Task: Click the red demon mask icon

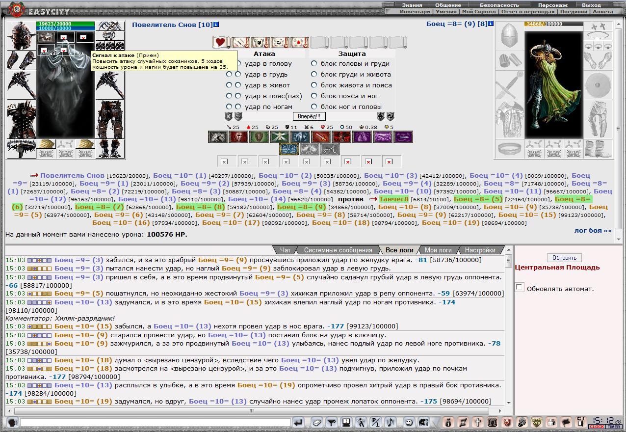Action: pyautogui.click(x=507, y=422)
